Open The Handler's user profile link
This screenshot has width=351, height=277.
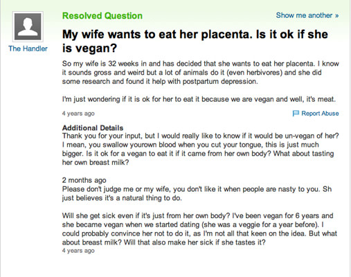[28, 48]
